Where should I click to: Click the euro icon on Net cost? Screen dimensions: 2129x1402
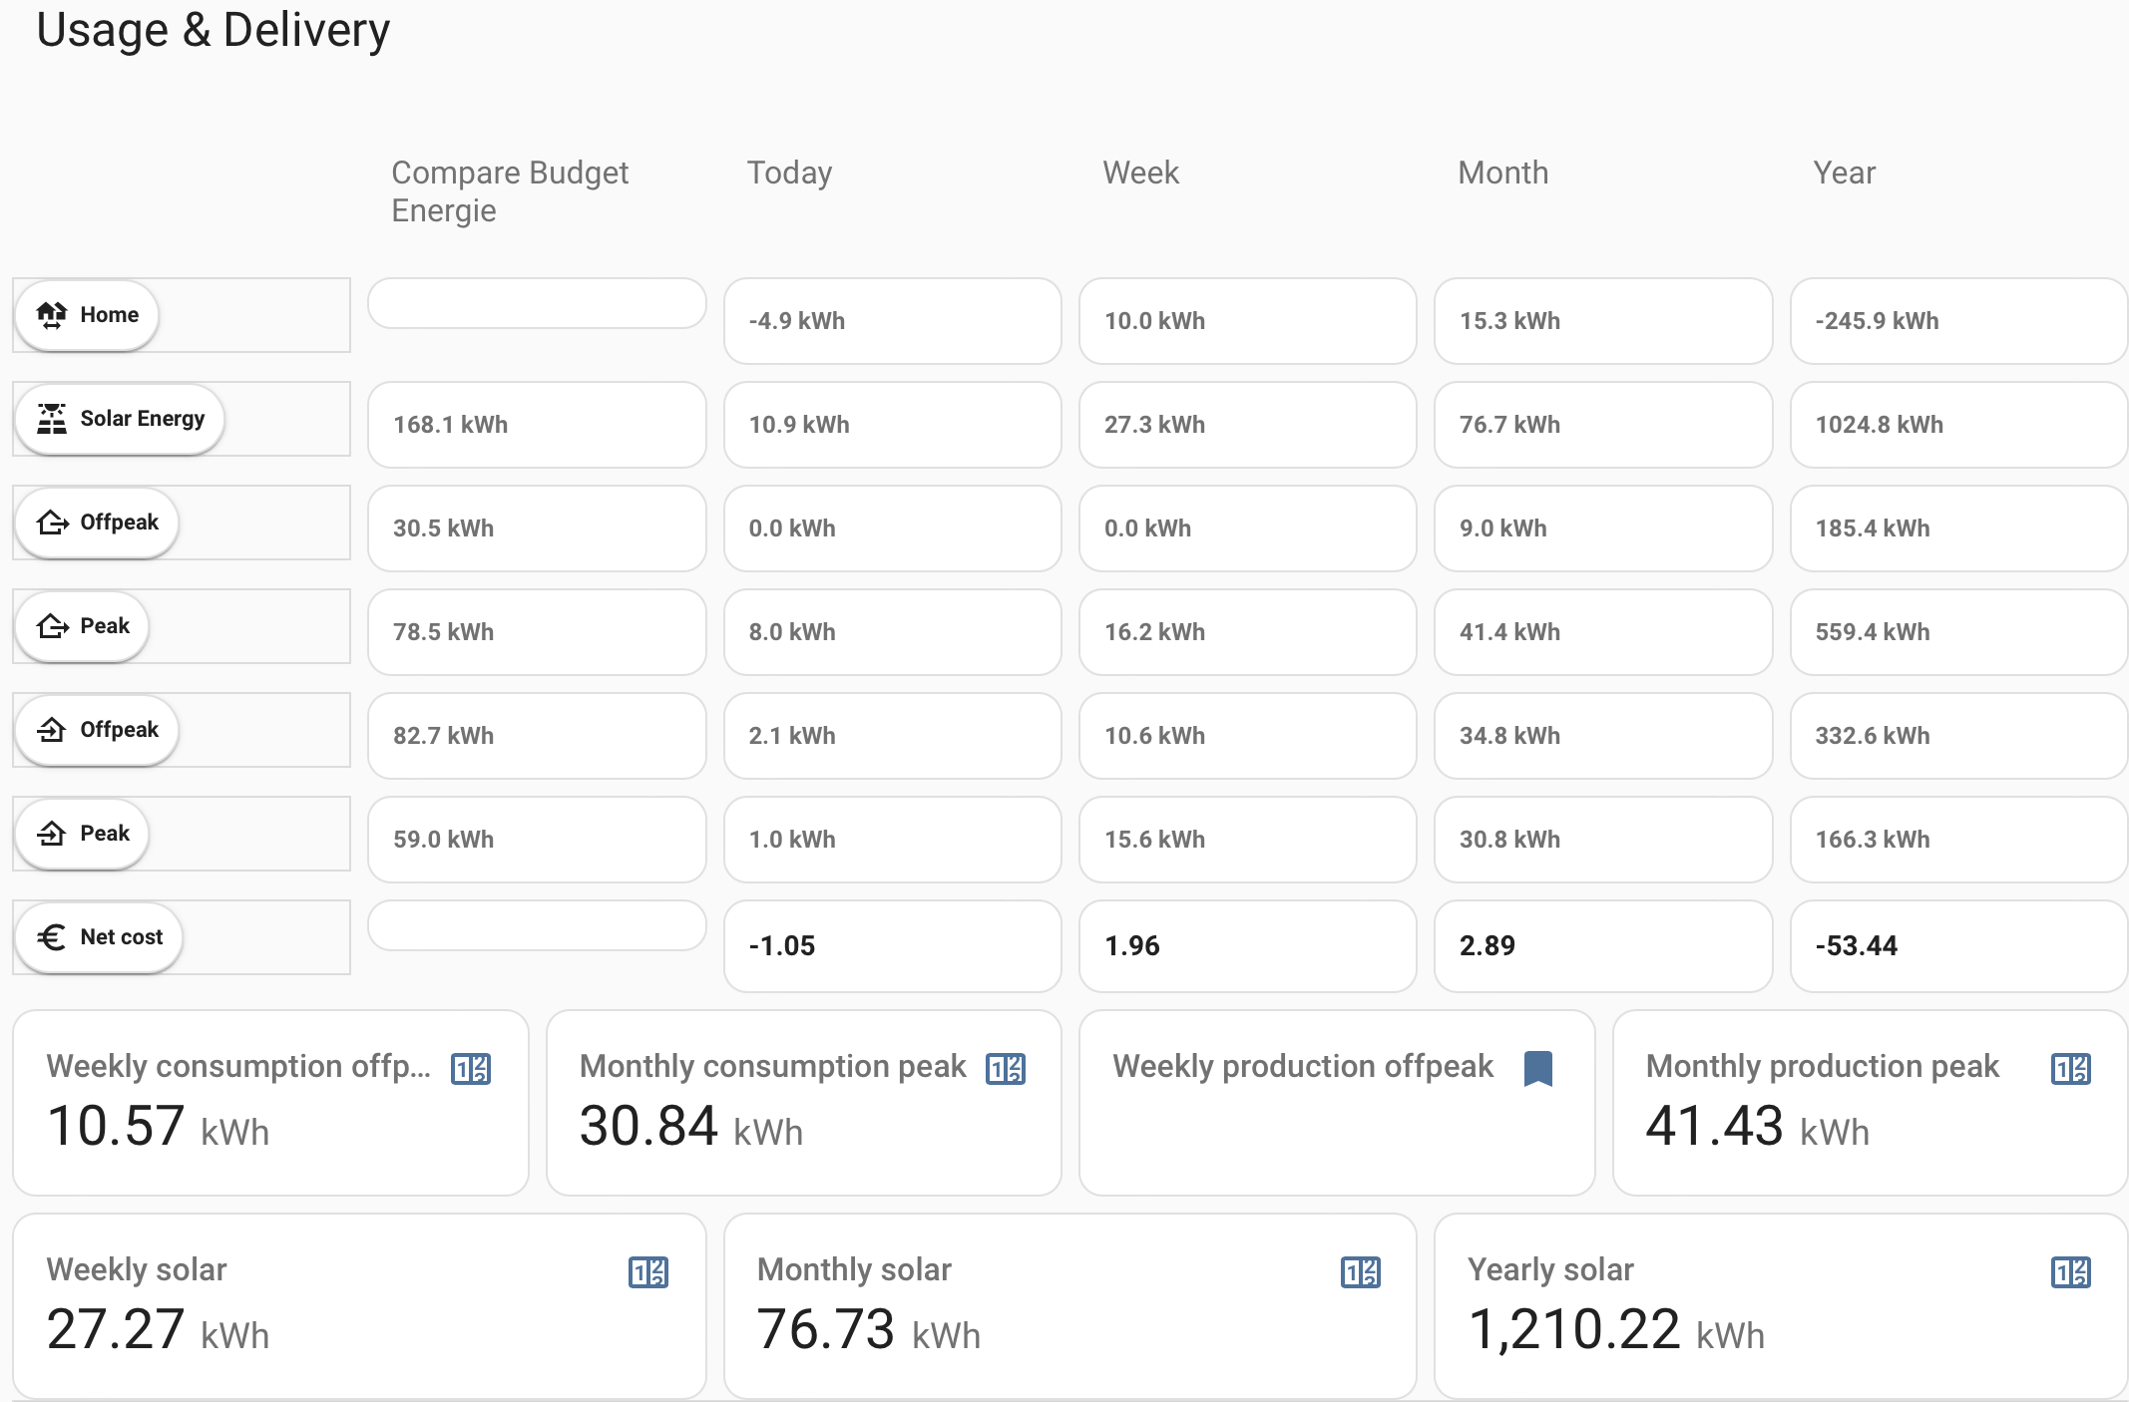pos(52,937)
